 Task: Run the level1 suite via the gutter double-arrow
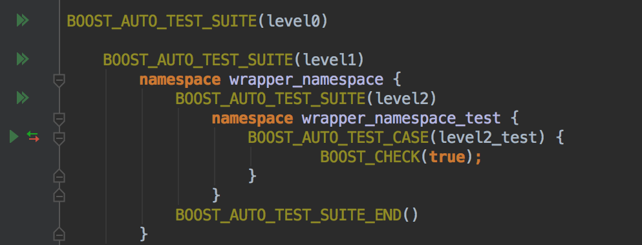click(x=23, y=59)
